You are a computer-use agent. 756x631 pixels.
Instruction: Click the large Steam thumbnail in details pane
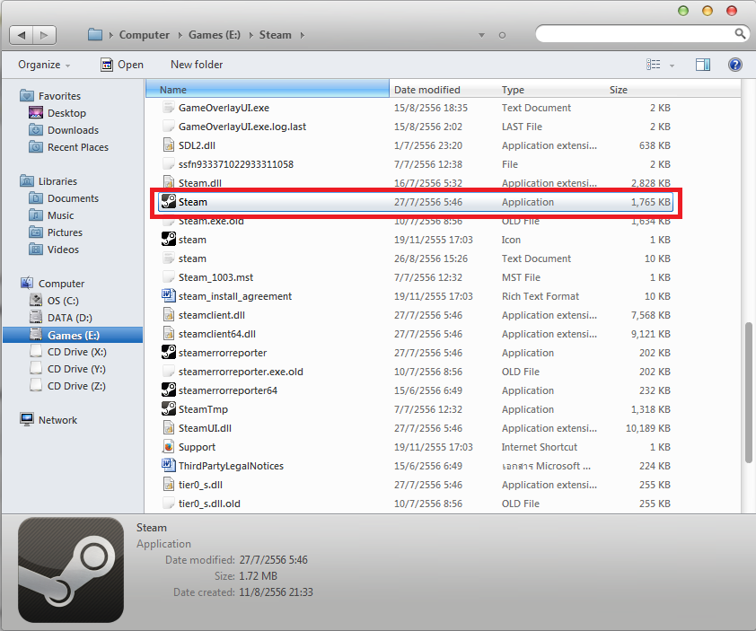click(71, 570)
